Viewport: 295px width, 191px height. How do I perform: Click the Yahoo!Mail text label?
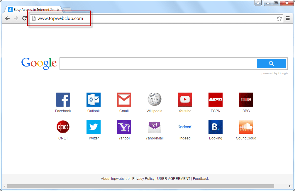point(155,138)
